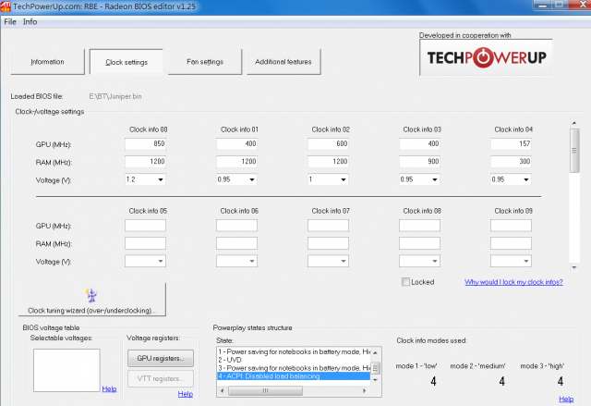The height and width of the screenshot is (406, 591).
Task: Click clock settings scrollbar down arrow
Action: pyautogui.click(x=574, y=267)
